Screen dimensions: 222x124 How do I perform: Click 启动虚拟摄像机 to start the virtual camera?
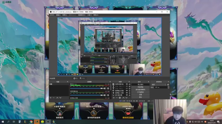[x=140, y=90]
